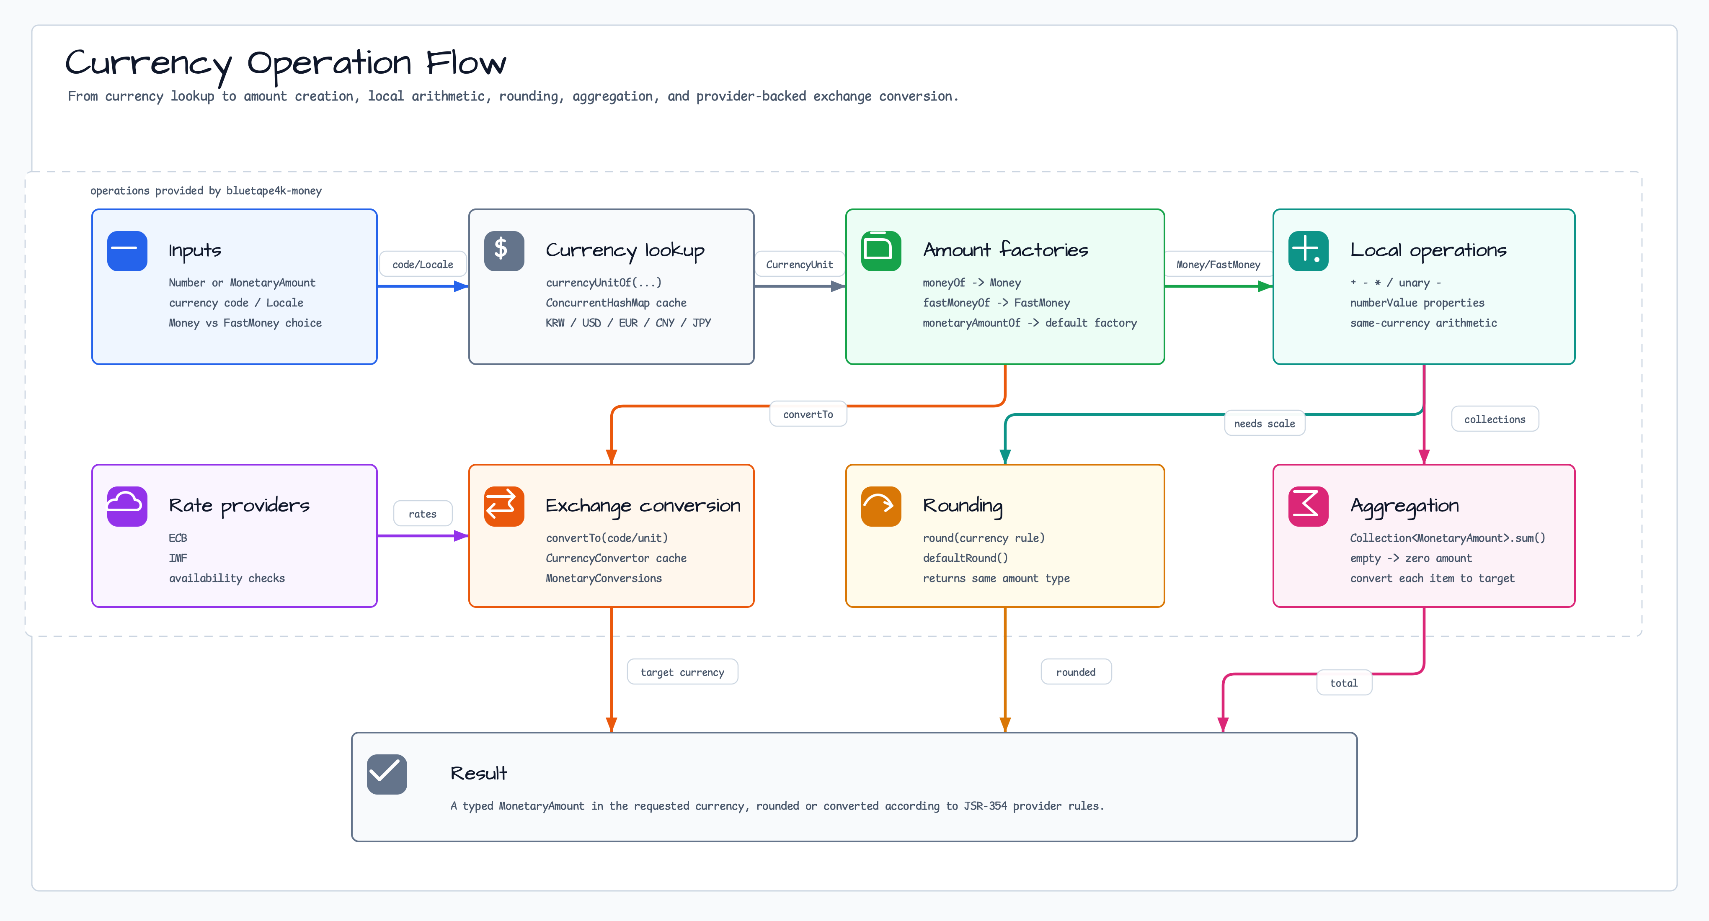1709x921 pixels.
Task: Click the Amount factories heading
Action: pyautogui.click(x=1005, y=250)
